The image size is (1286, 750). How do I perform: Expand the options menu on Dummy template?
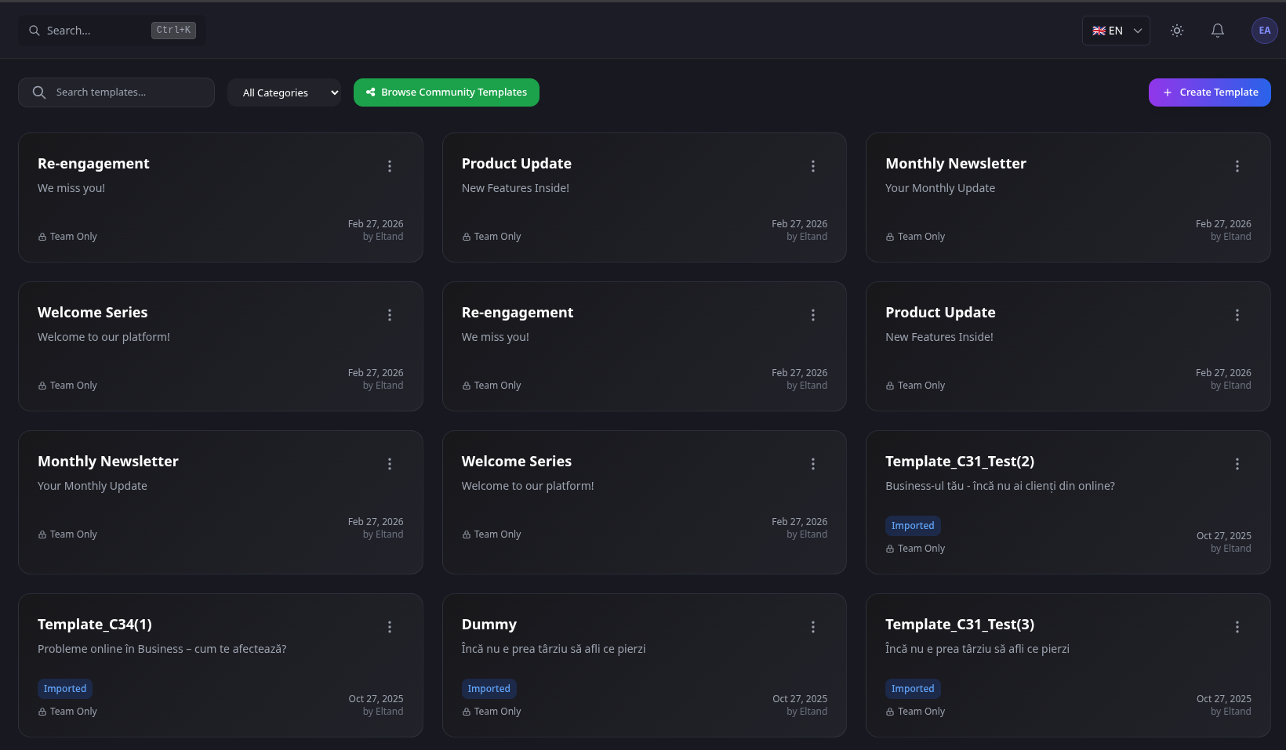(x=813, y=627)
